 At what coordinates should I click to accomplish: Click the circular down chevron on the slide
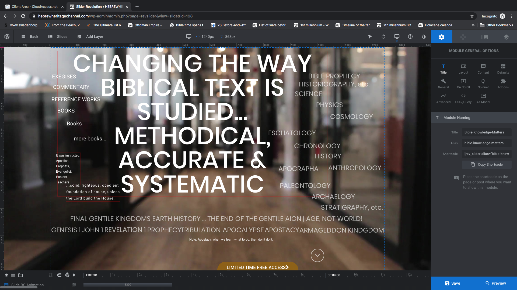click(x=317, y=255)
